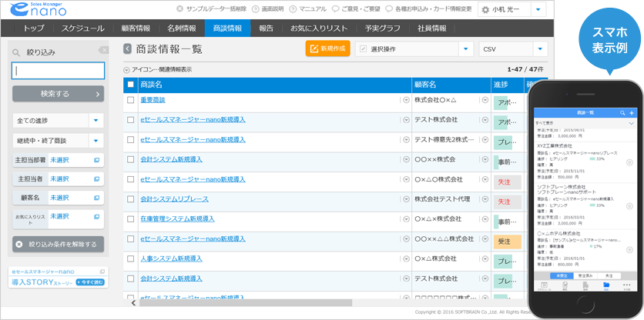Screen dimensions: 644x320
Task: Expand related-info arrow for 株式会社○×△ customer
Action: (x=485, y=100)
